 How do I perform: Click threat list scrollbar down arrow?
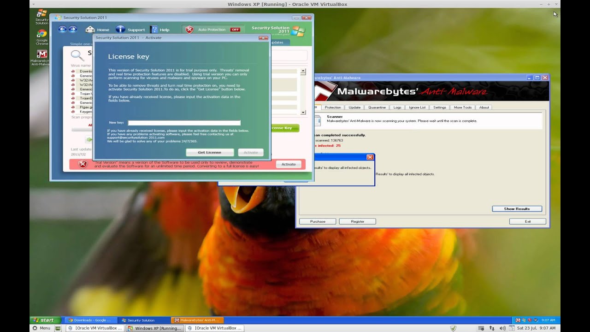pos(303,112)
